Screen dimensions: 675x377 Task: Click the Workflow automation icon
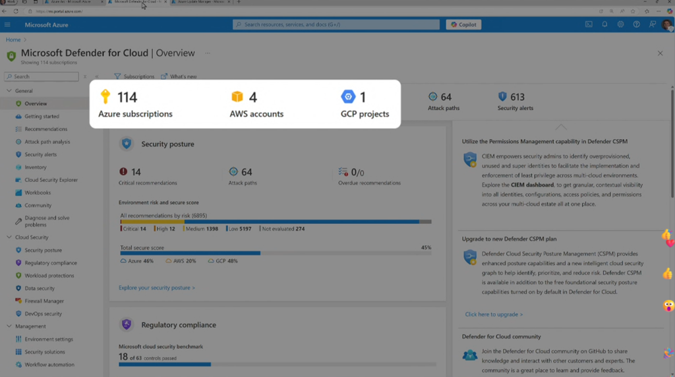(18, 364)
